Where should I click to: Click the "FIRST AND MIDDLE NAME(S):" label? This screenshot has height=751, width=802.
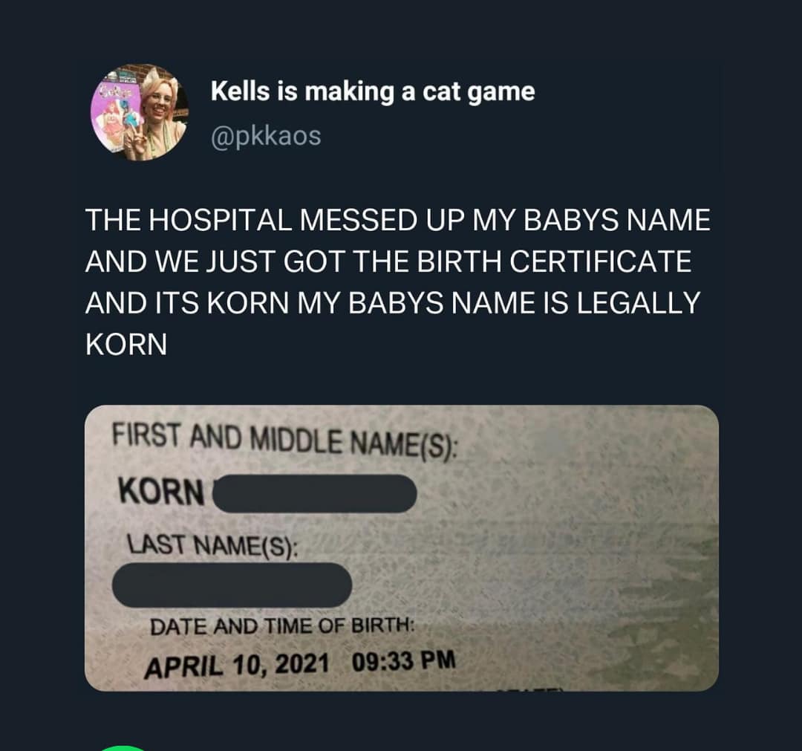pos(284,439)
